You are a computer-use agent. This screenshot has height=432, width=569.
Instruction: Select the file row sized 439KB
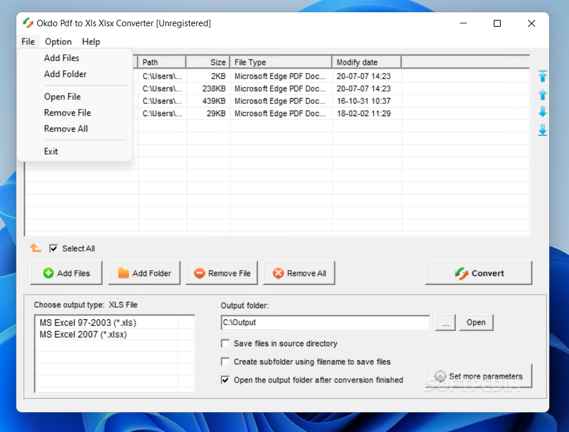click(278, 101)
